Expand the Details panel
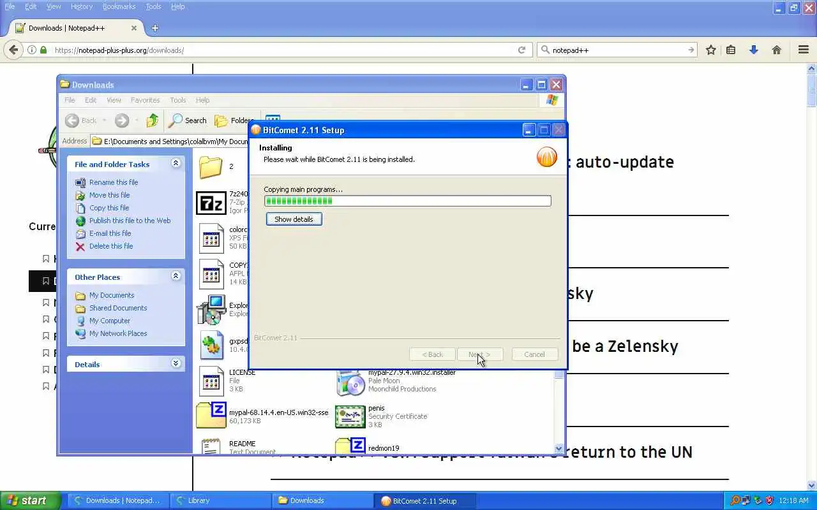 click(176, 363)
